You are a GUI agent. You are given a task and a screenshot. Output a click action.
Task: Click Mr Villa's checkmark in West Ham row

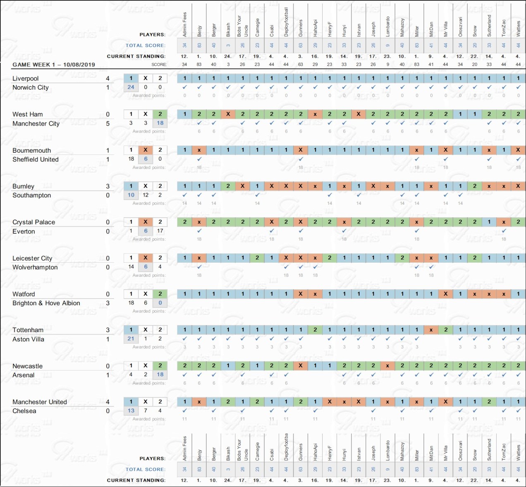(446, 123)
